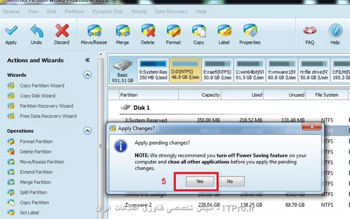Select the X:System Reserved table row

pyautogui.click(x=229, y=120)
